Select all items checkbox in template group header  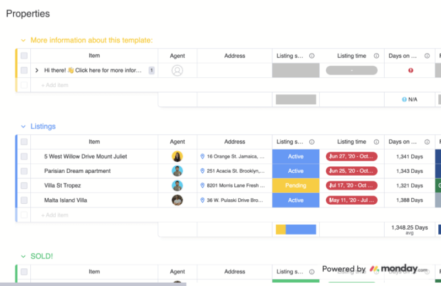[24, 56]
